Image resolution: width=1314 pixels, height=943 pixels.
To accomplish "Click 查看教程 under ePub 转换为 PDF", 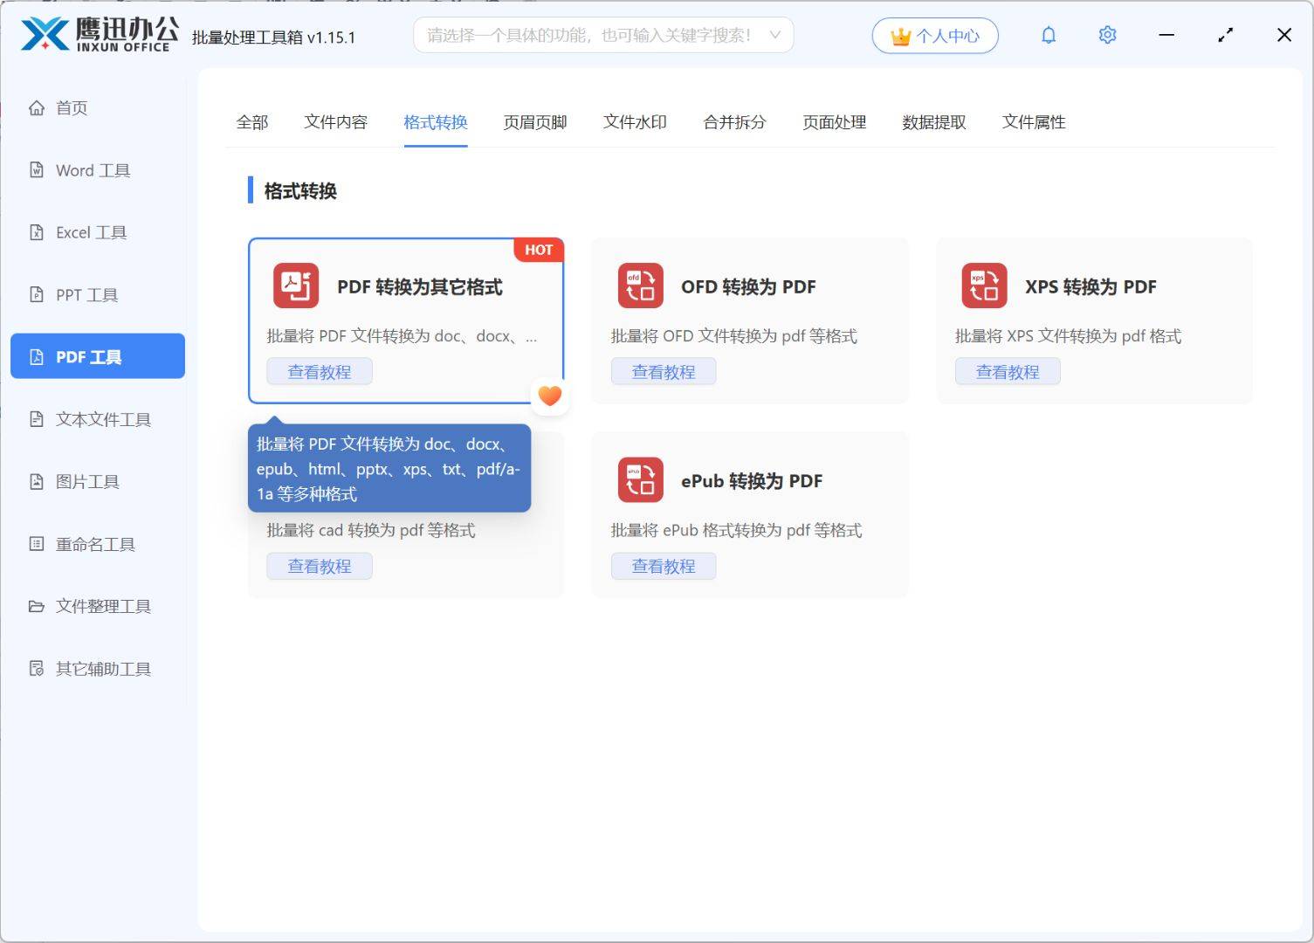I will [x=664, y=566].
